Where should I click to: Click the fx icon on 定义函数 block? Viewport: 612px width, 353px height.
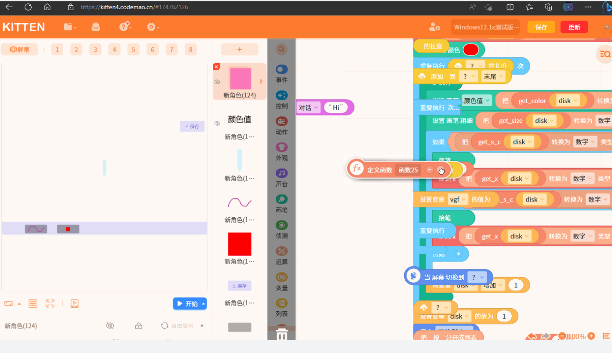357,169
